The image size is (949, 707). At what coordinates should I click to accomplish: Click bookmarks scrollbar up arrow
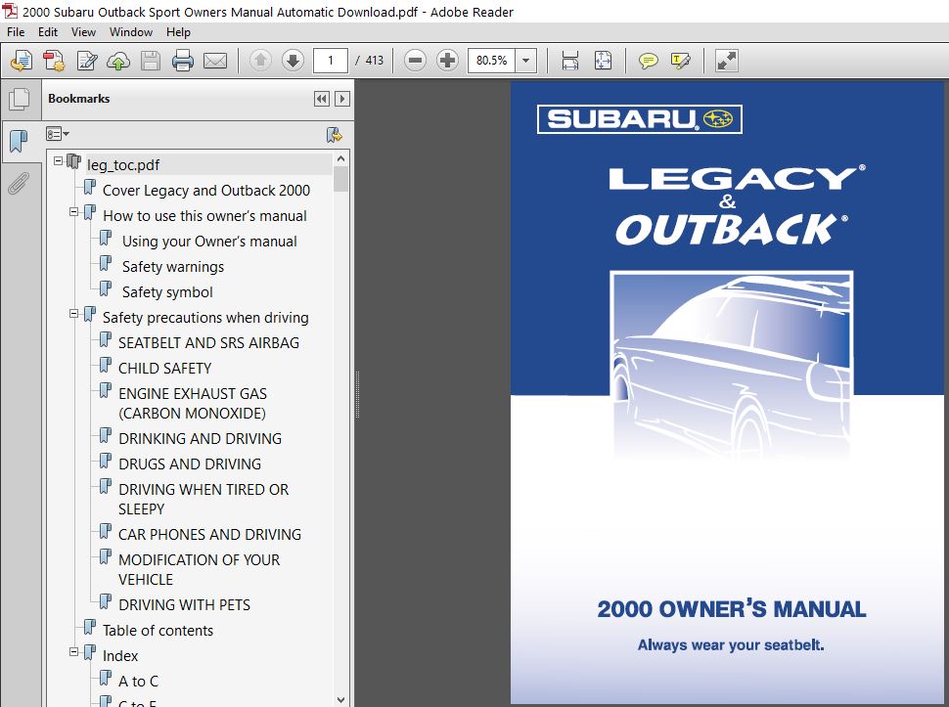point(340,159)
